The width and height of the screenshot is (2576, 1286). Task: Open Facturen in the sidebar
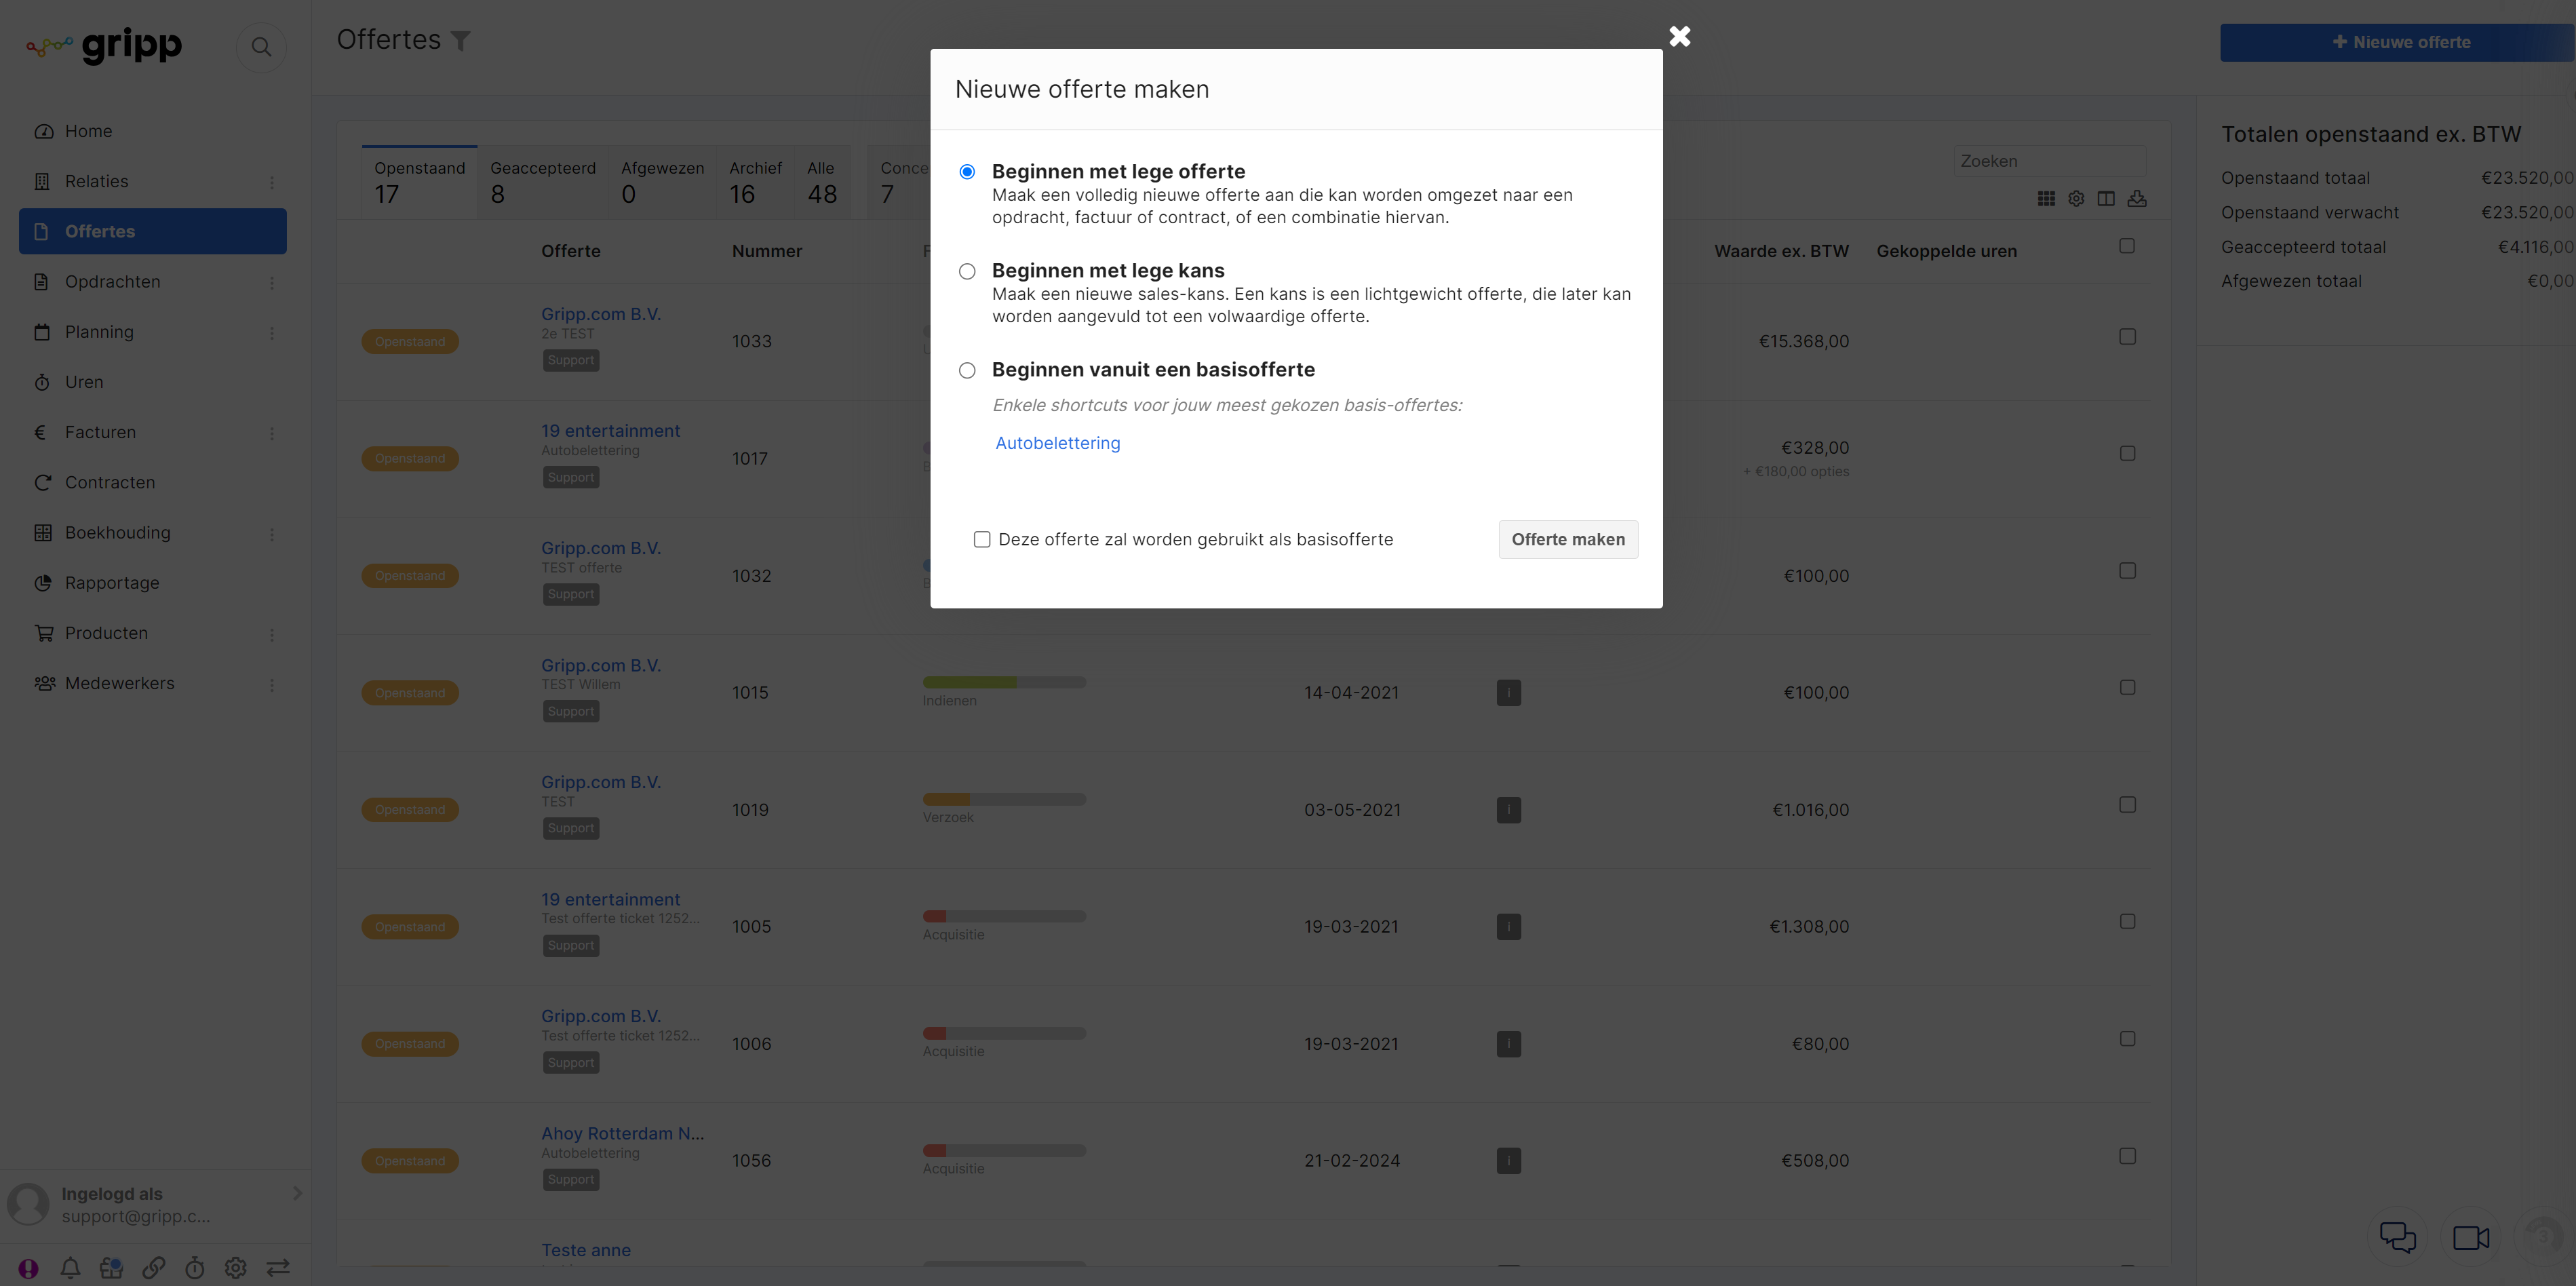point(100,432)
